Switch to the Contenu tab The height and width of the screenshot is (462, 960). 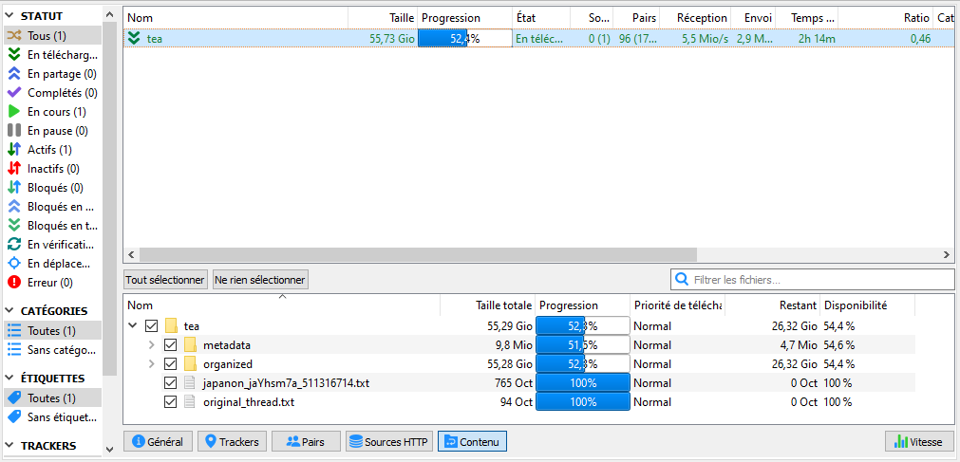tap(472, 441)
